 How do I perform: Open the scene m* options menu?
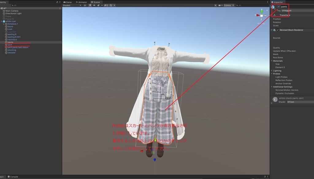[60, 8]
